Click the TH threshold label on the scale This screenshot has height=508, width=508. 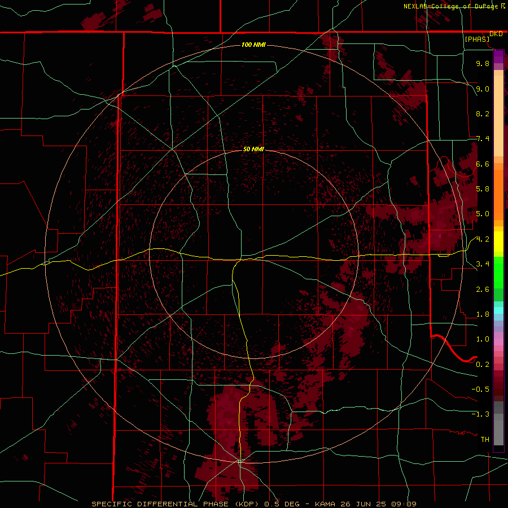pyautogui.click(x=485, y=440)
